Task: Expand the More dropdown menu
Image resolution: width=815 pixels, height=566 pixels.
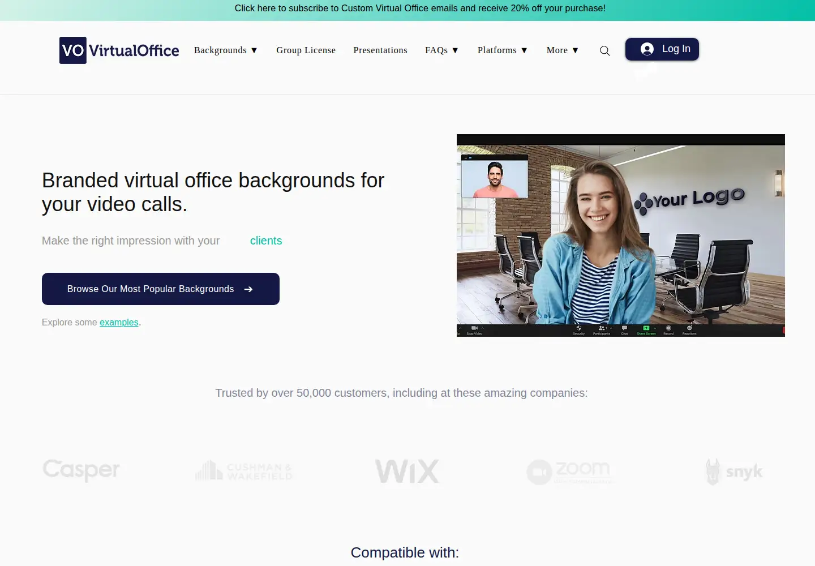Action: point(563,50)
